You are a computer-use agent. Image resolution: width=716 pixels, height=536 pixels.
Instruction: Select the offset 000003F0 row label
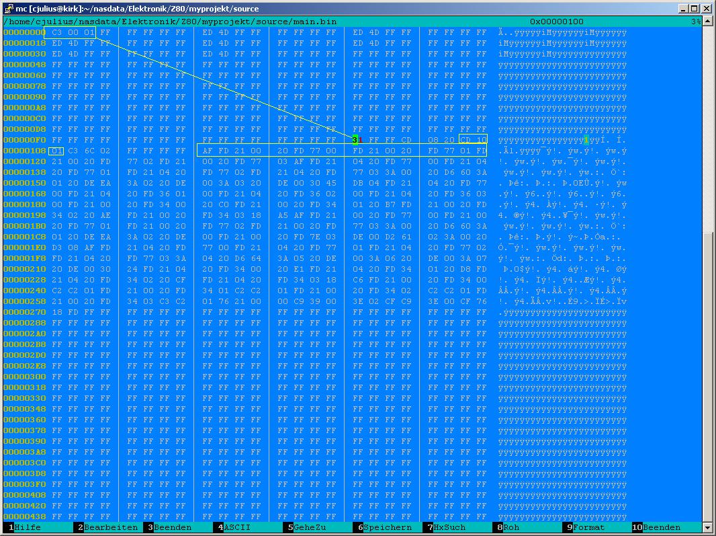coord(25,484)
